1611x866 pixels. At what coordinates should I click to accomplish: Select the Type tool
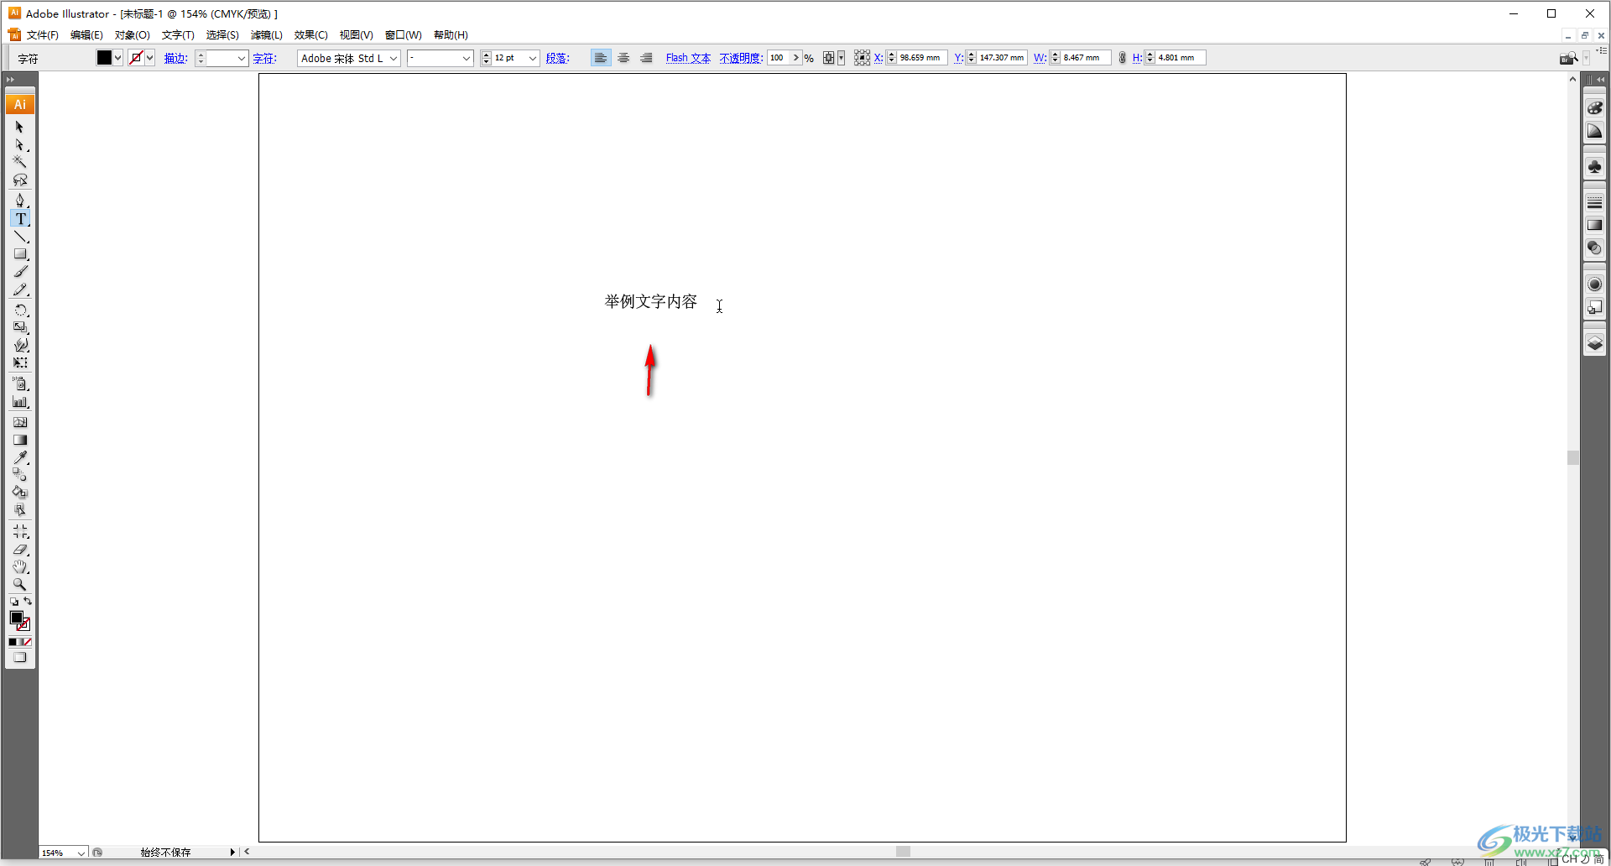20,219
